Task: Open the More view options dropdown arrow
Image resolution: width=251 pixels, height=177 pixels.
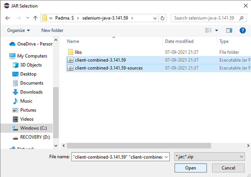Action: click(x=216, y=30)
